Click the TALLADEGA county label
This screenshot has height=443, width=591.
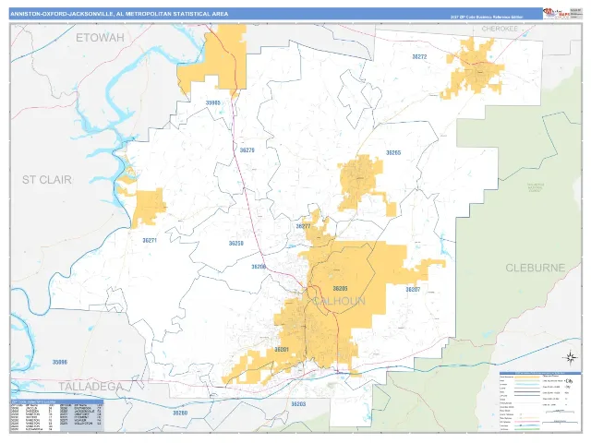tap(90, 387)
